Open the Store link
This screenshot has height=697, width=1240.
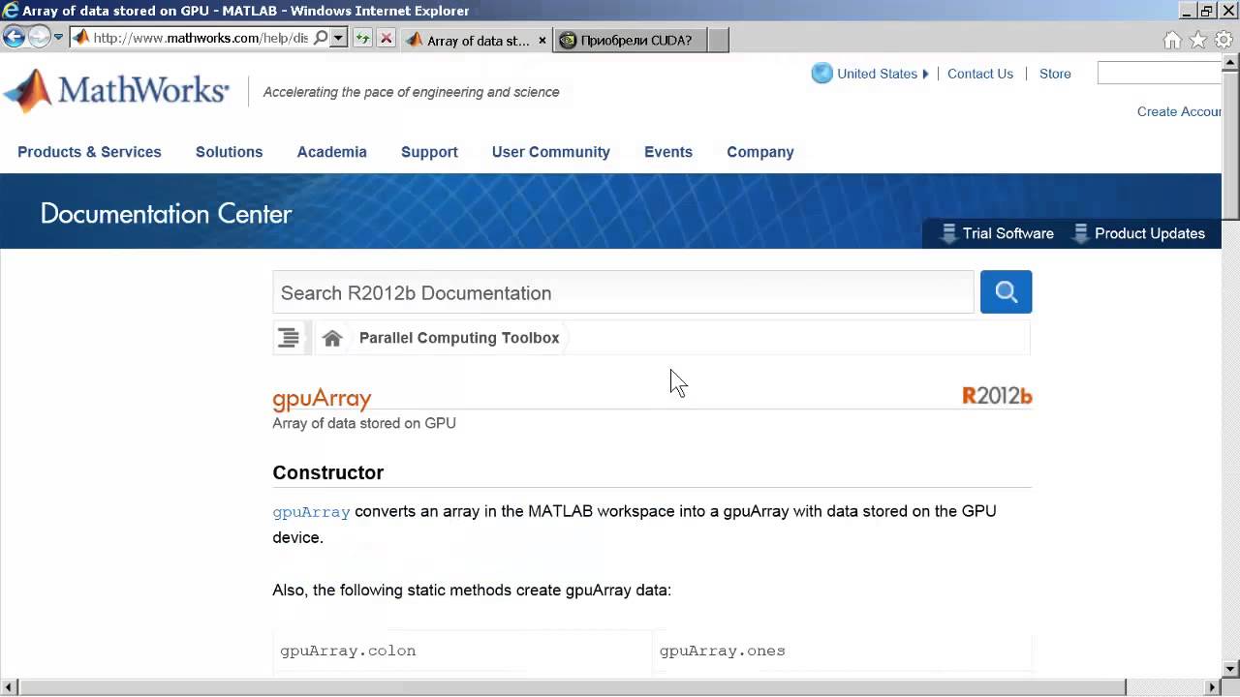click(x=1055, y=74)
